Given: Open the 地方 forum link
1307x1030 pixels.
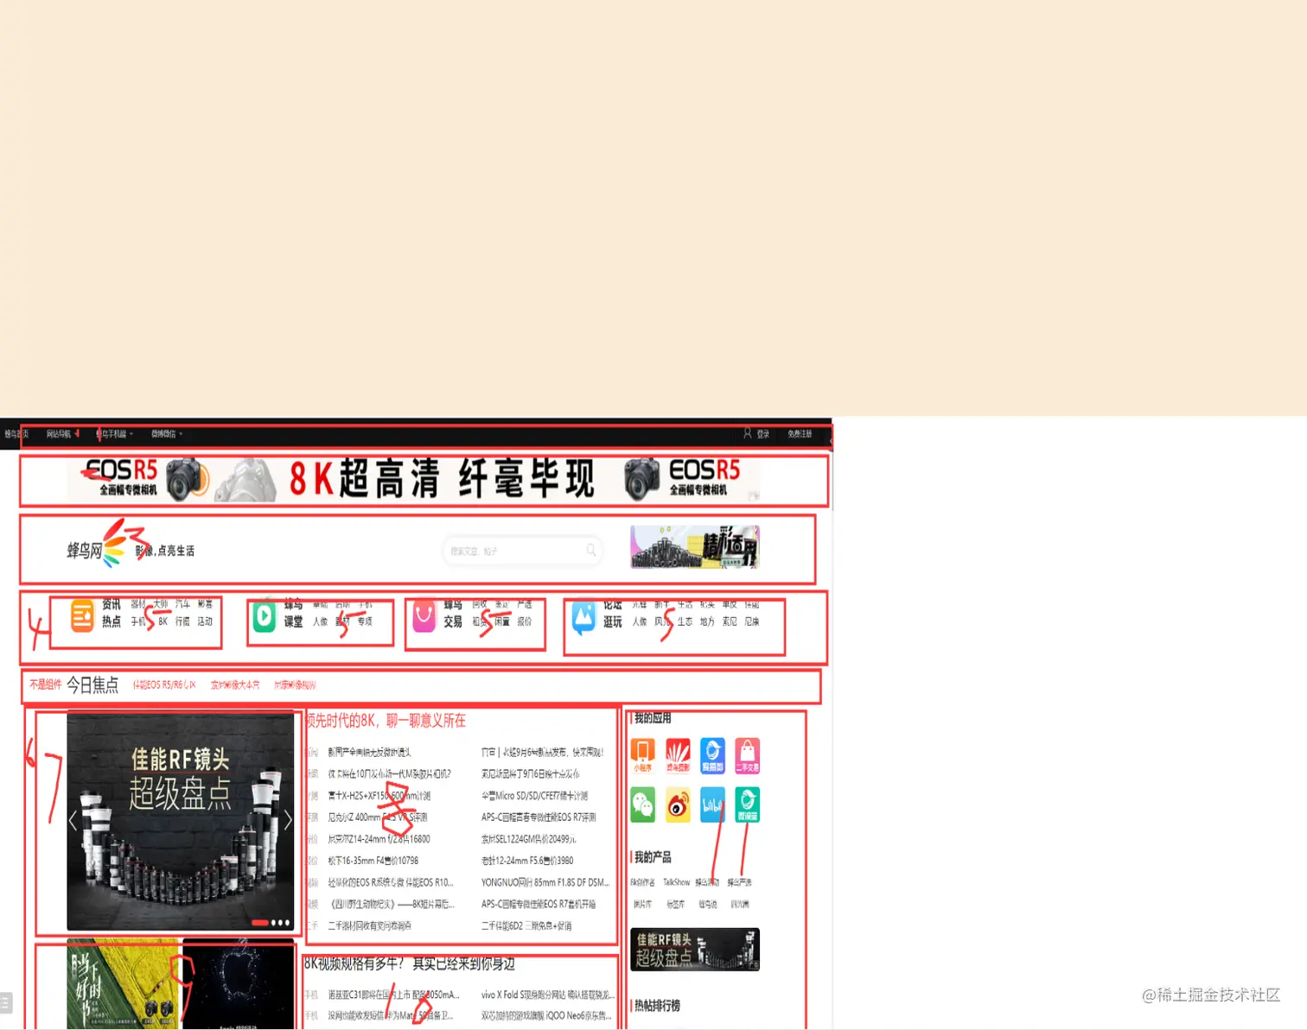Looking at the screenshot, I should pyautogui.click(x=707, y=621).
